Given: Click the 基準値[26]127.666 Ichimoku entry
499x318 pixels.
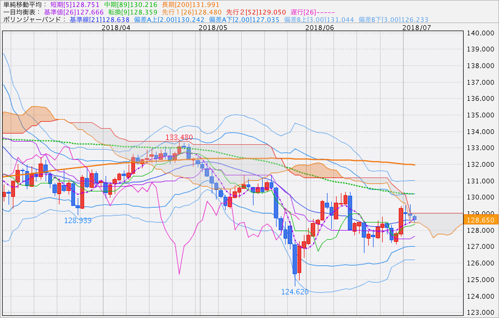Looking at the screenshot, I should pyautogui.click(x=74, y=12).
